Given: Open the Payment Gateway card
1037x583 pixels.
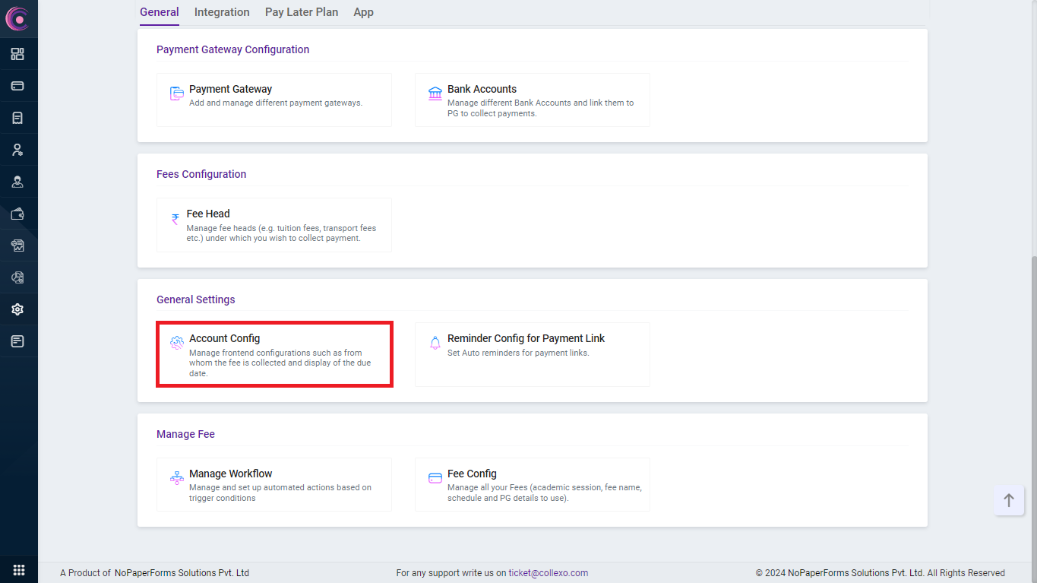Looking at the screenshot, I should click(274, 100).
